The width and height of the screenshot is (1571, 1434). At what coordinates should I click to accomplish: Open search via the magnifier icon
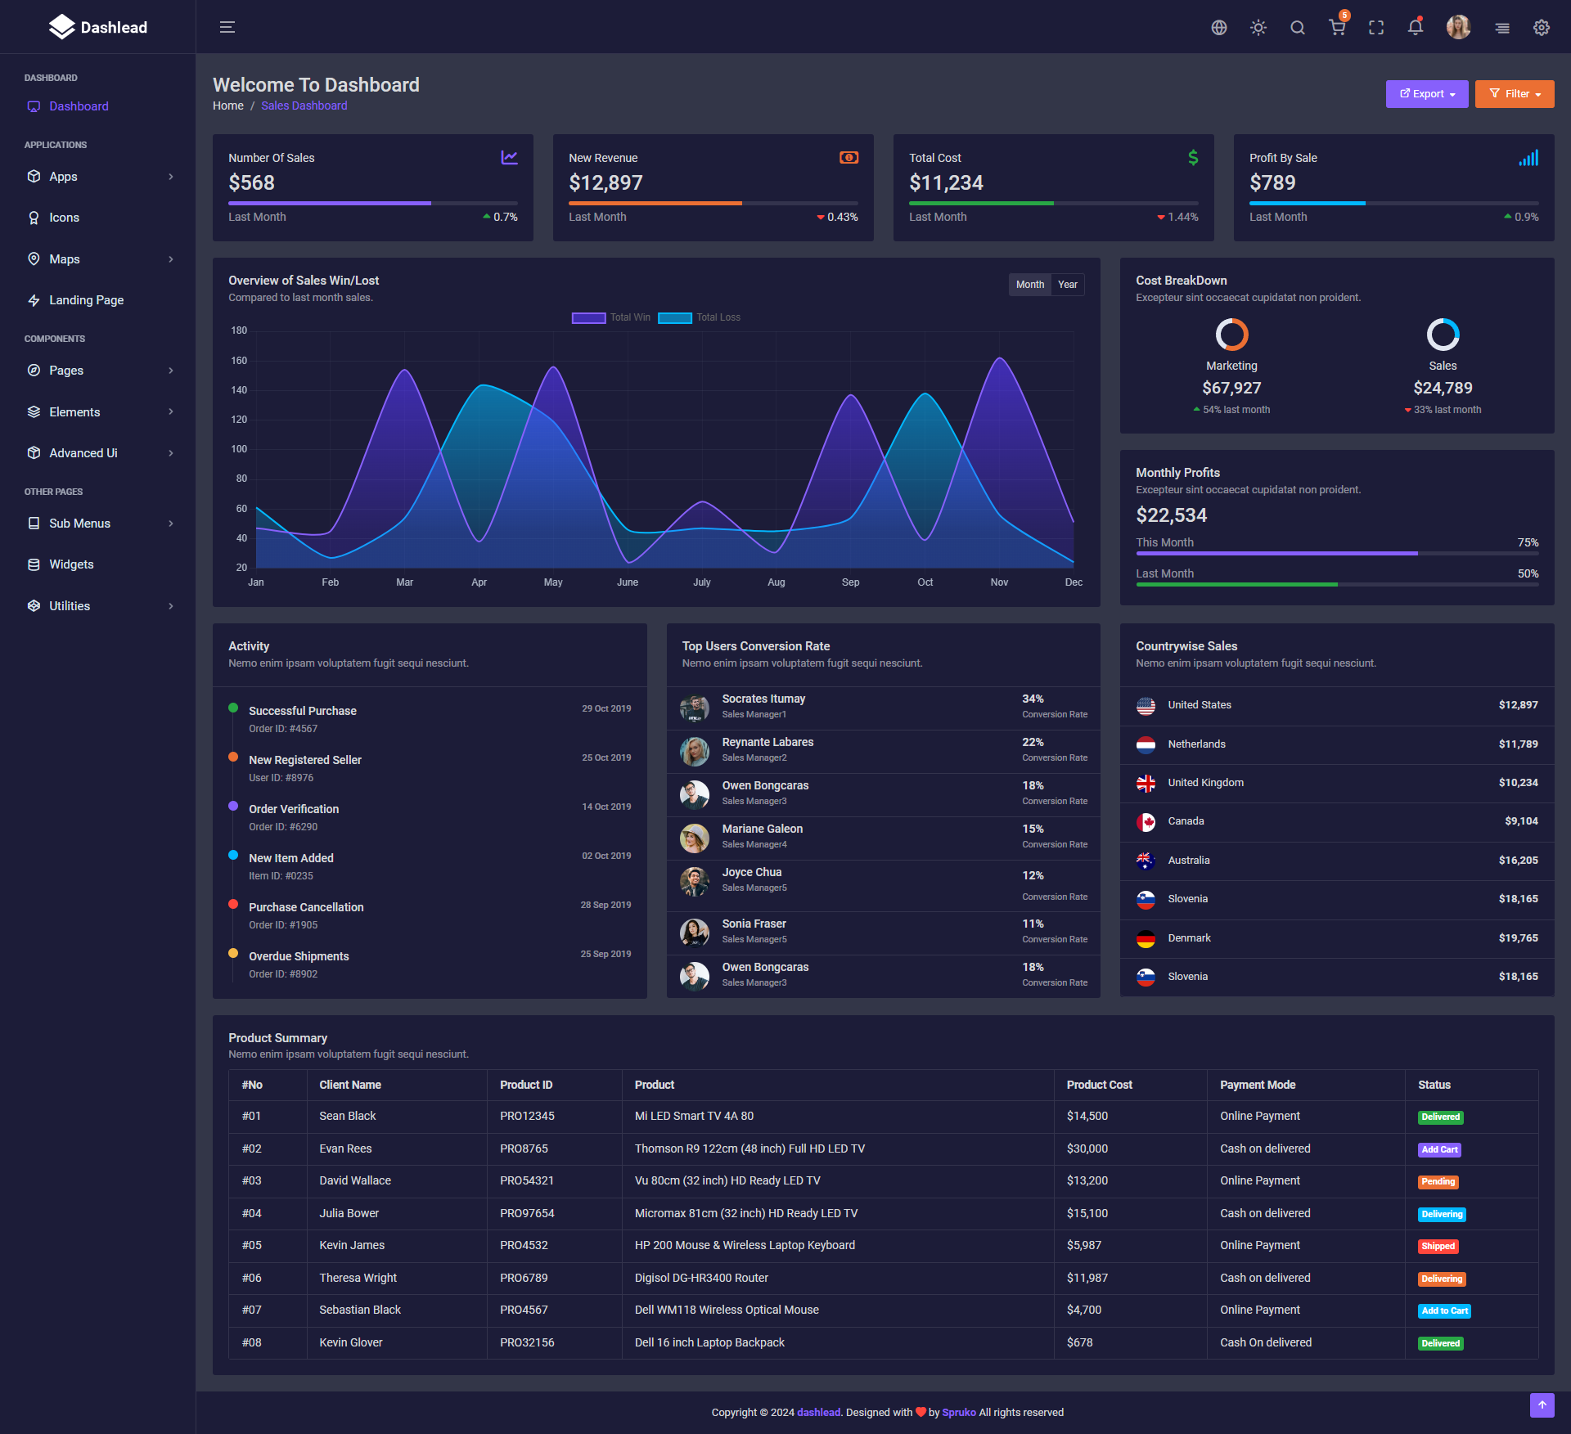pyautogui.click(x=1298, y=28)
